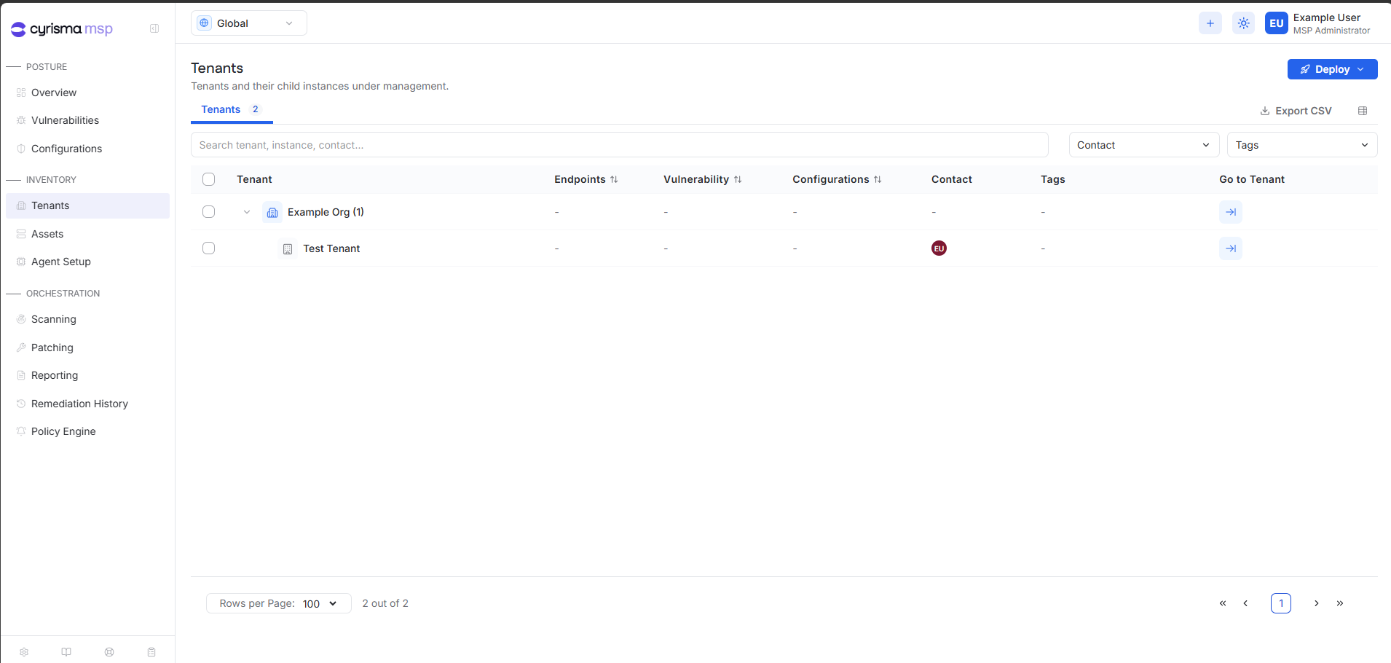Go to page 1 in pagination

point(1281,603)
